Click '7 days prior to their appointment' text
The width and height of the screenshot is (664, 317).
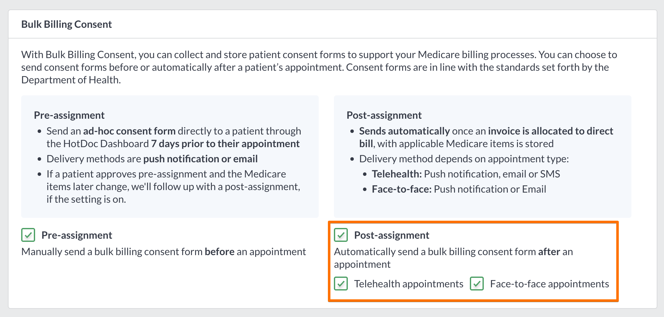[x=225, y=144]
